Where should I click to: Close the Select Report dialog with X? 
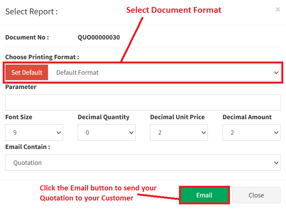coord(277,10)
